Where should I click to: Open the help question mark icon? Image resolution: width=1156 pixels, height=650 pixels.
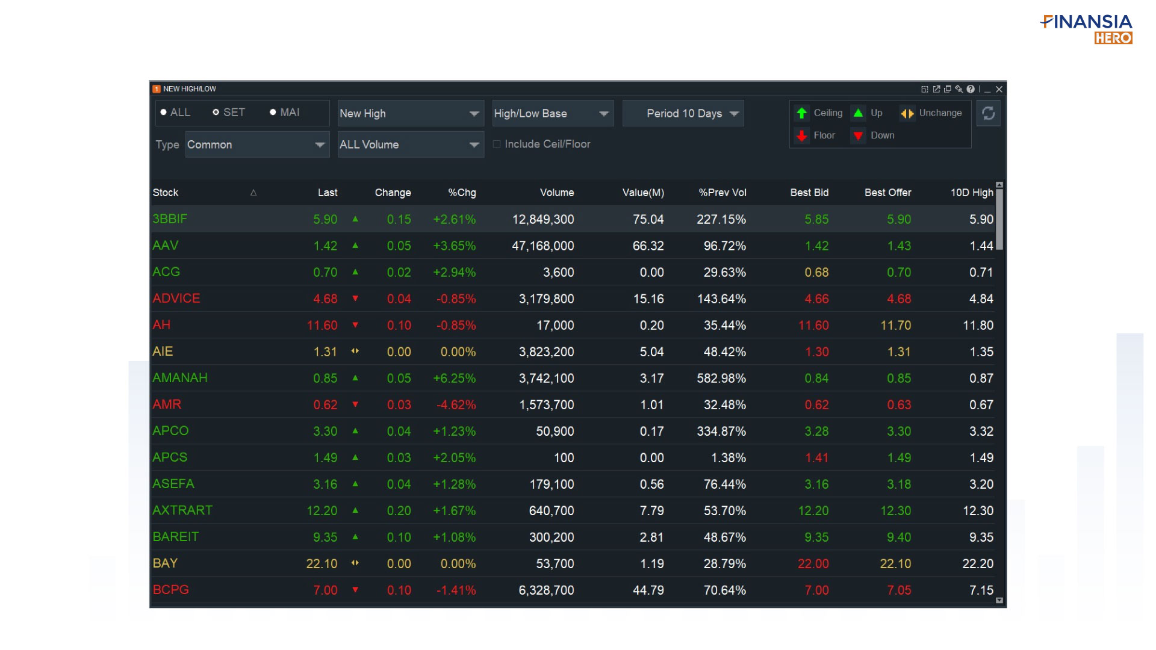(x=971, y=89)
